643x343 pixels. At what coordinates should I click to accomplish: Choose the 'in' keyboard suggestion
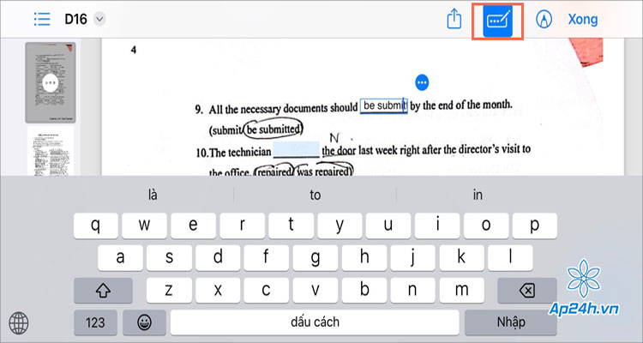coord(478,195)
